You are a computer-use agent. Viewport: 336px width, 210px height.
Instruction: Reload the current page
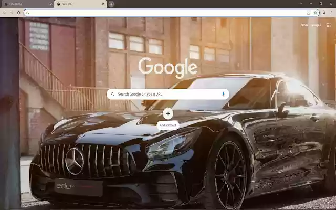pyautogui.click(x=19, y=13)
